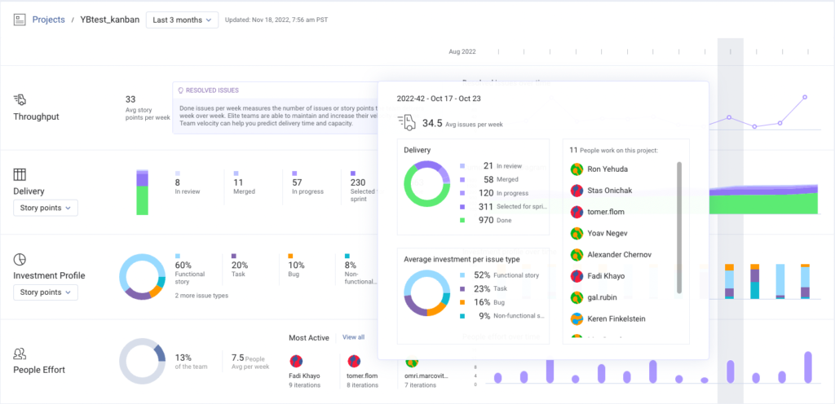835x404 pixels.
Task: Open the Delivery Story points dropdown
Action: click(46, 208)
